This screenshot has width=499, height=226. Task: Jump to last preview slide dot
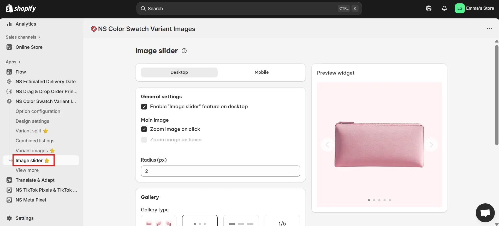coord(390,200)
